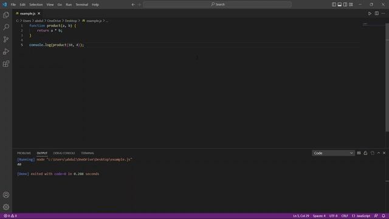Toggle the primary side bar layout icon
The height and width of the screenshot is (219, 389).
coord(334,4)
